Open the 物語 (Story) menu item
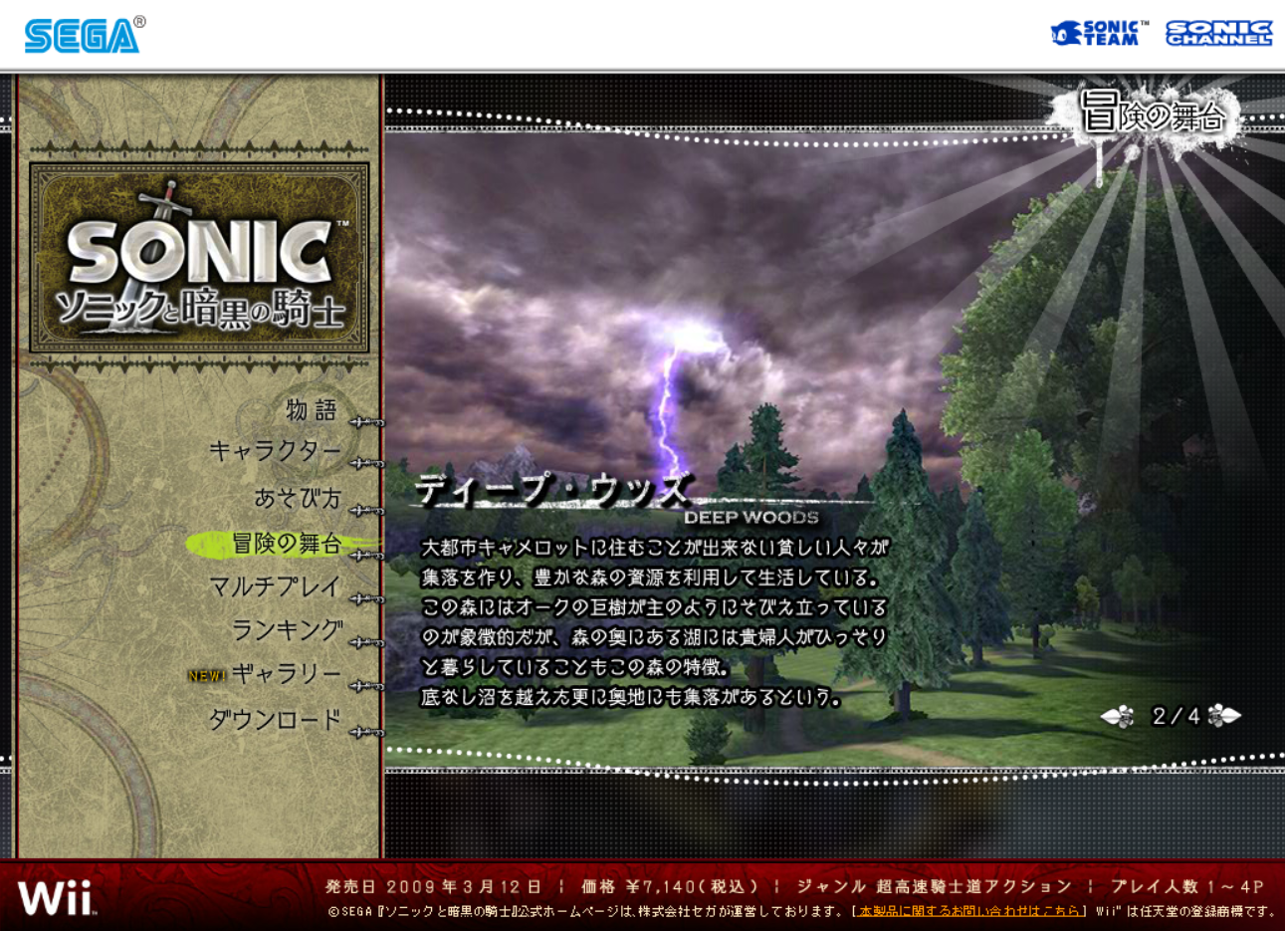 click(312, 409)
